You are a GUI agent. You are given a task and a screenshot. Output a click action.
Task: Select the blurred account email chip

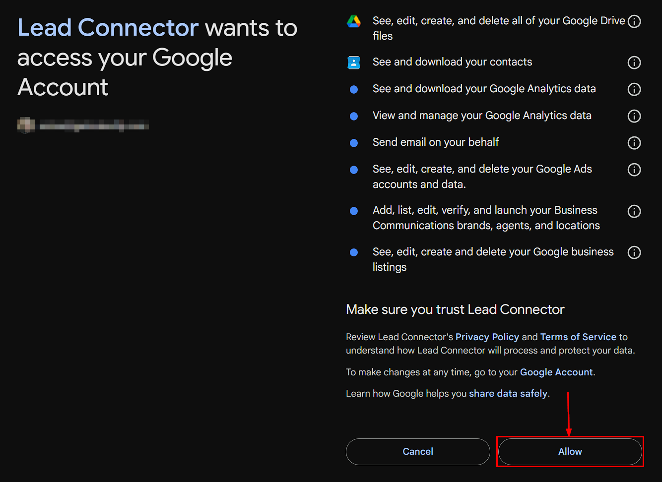click(82, 125)
